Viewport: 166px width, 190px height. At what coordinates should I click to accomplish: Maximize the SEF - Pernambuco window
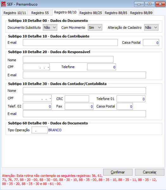150,4
